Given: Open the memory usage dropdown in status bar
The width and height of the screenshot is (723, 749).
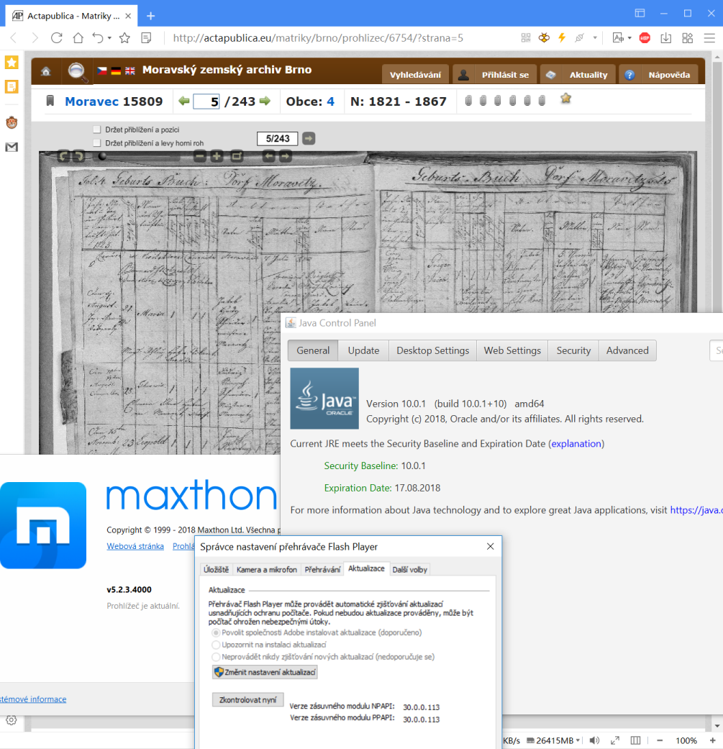Looking at the screenshot, I should tap(578, 741).
